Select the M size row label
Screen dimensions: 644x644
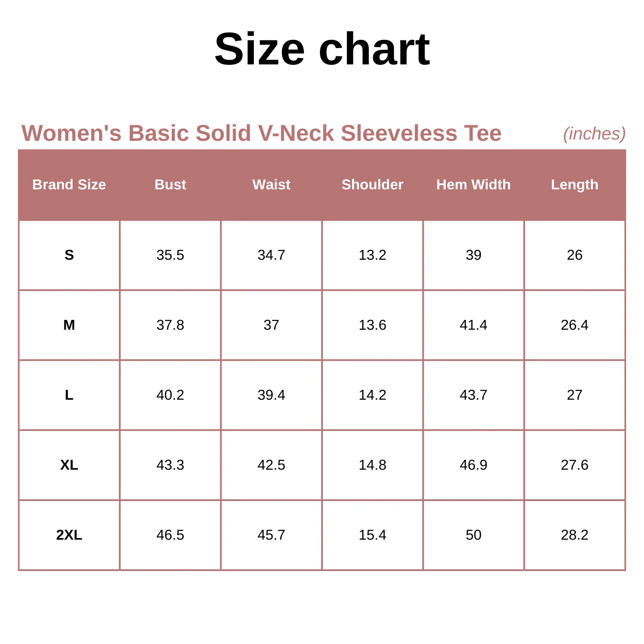pos(69,325)
